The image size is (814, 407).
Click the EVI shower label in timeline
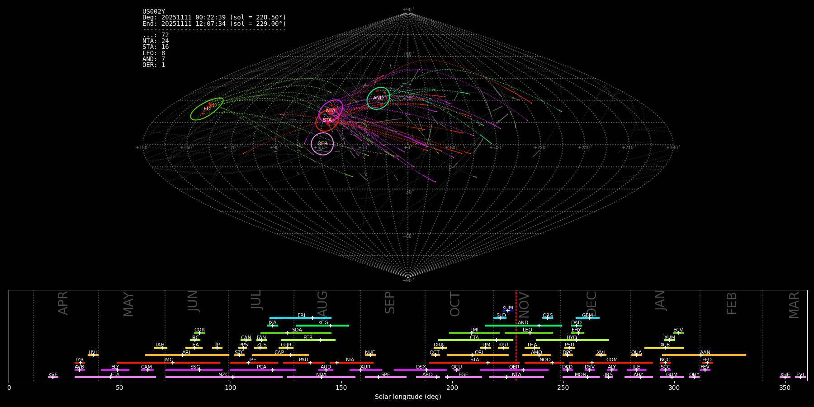tap(800, 375)
